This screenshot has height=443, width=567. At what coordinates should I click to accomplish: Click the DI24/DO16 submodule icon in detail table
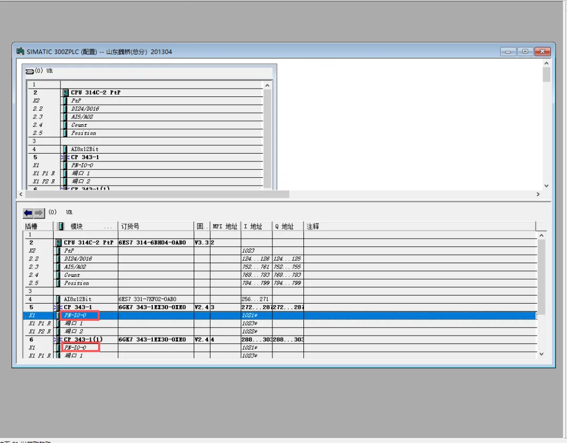[59, 258]
